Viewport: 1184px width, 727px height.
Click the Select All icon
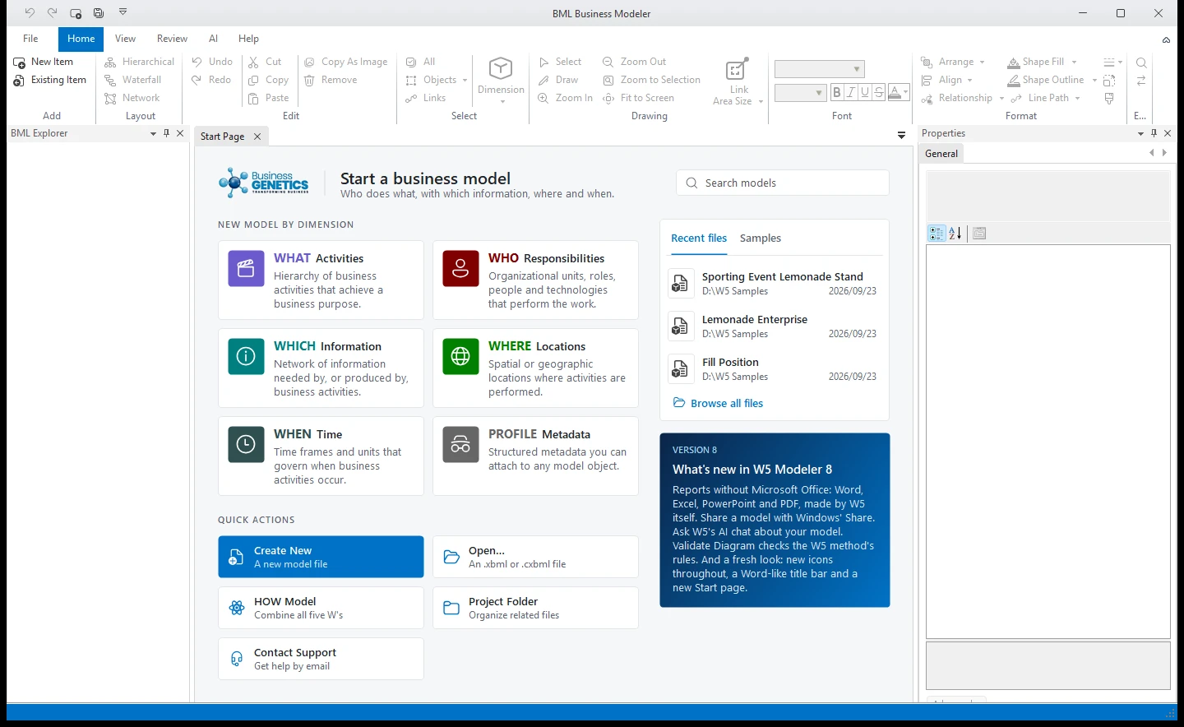click(x=411, y=62)
